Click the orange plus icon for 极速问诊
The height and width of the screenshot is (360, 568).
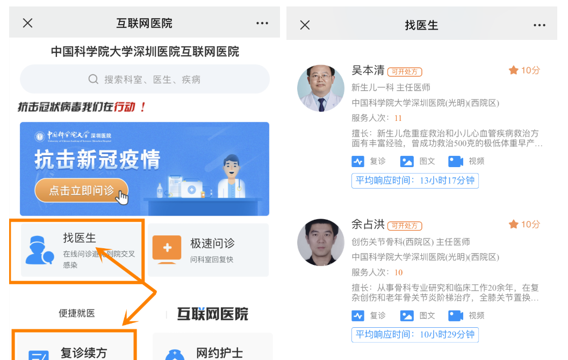tap(167, 248)
